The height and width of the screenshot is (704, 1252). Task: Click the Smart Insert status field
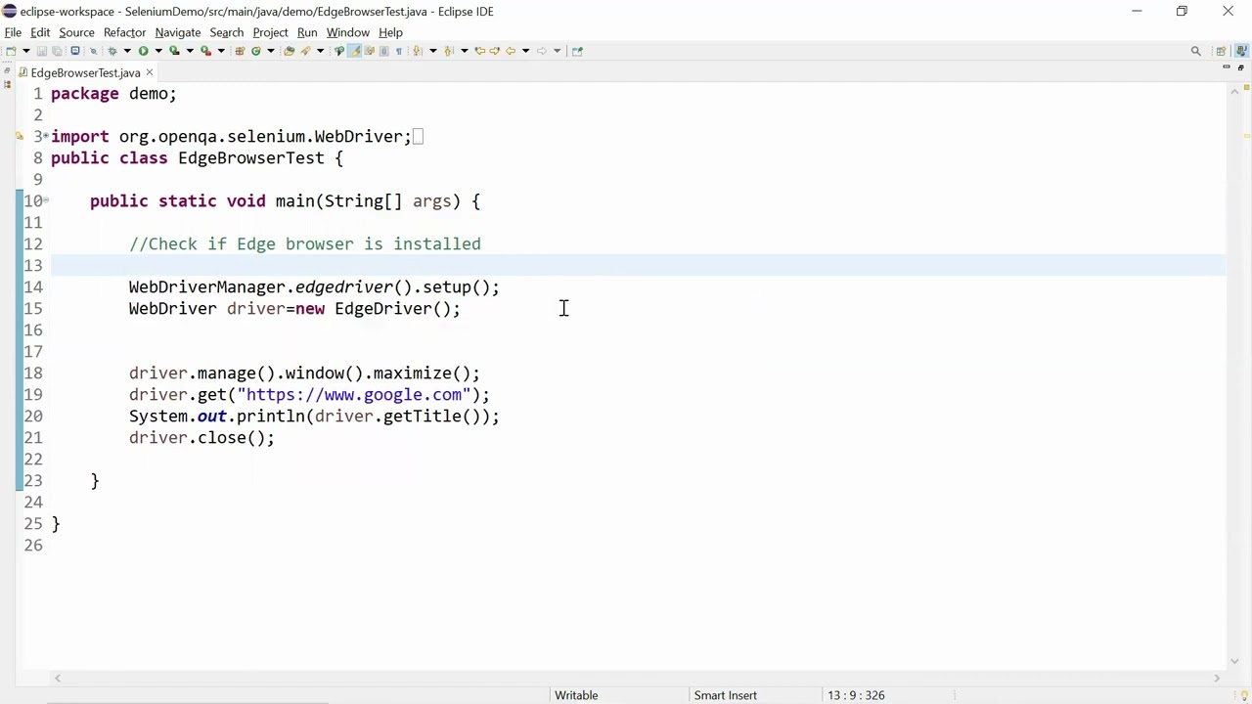point(726,695)
